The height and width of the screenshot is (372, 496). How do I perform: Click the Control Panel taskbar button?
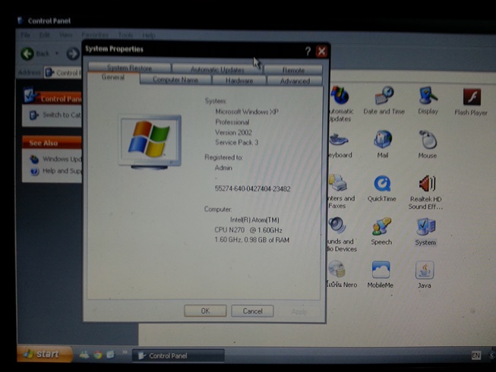(x=178, y=355)
